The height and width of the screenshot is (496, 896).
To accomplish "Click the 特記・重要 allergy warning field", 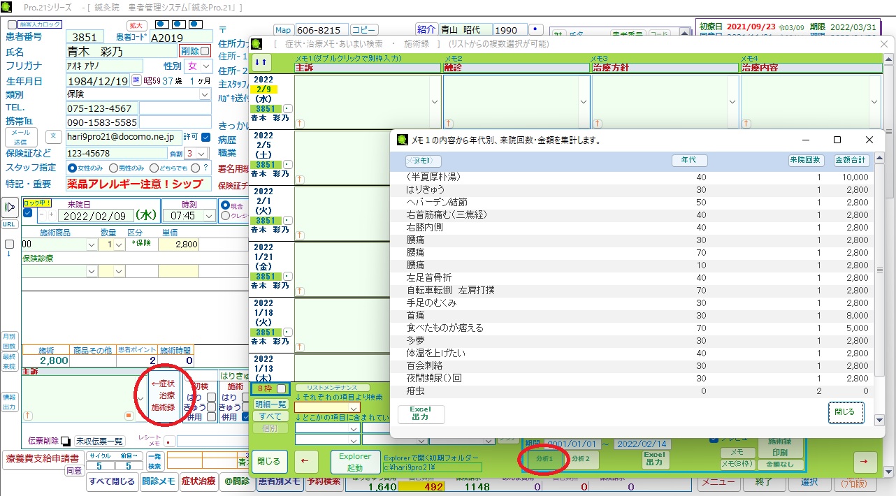I will (x=138, y=184).
